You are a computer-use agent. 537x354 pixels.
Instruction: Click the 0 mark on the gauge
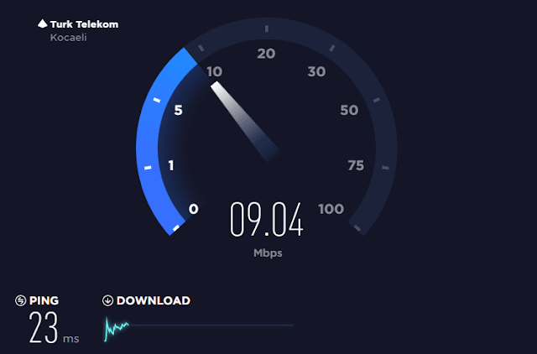194,209
